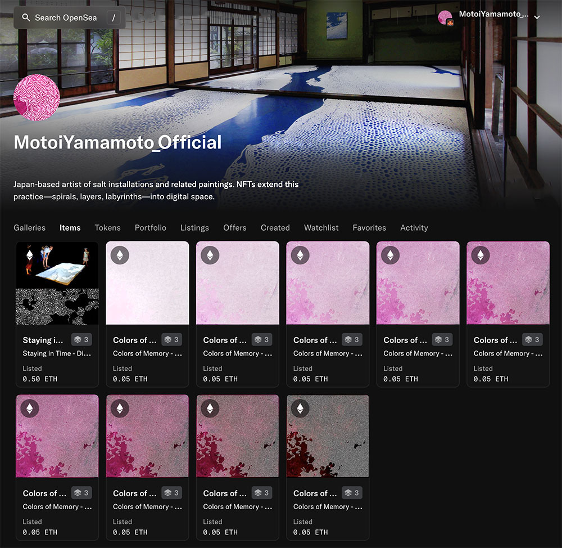Click Ethereum badge on the gray dark-red artwork
562x548 pixels.
[300, 408]
